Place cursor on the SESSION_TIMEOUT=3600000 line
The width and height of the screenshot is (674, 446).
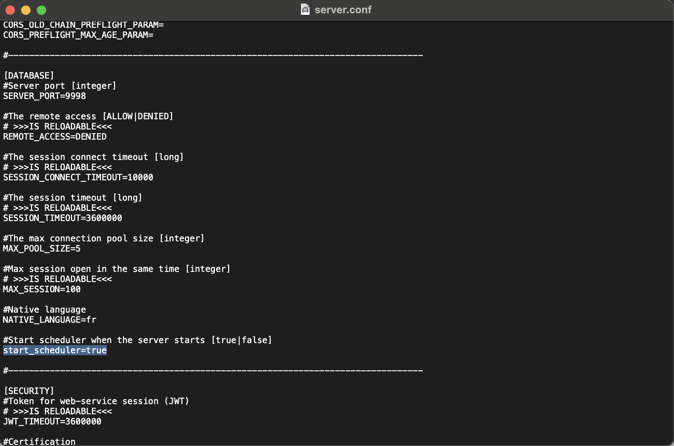click(63, 218)
